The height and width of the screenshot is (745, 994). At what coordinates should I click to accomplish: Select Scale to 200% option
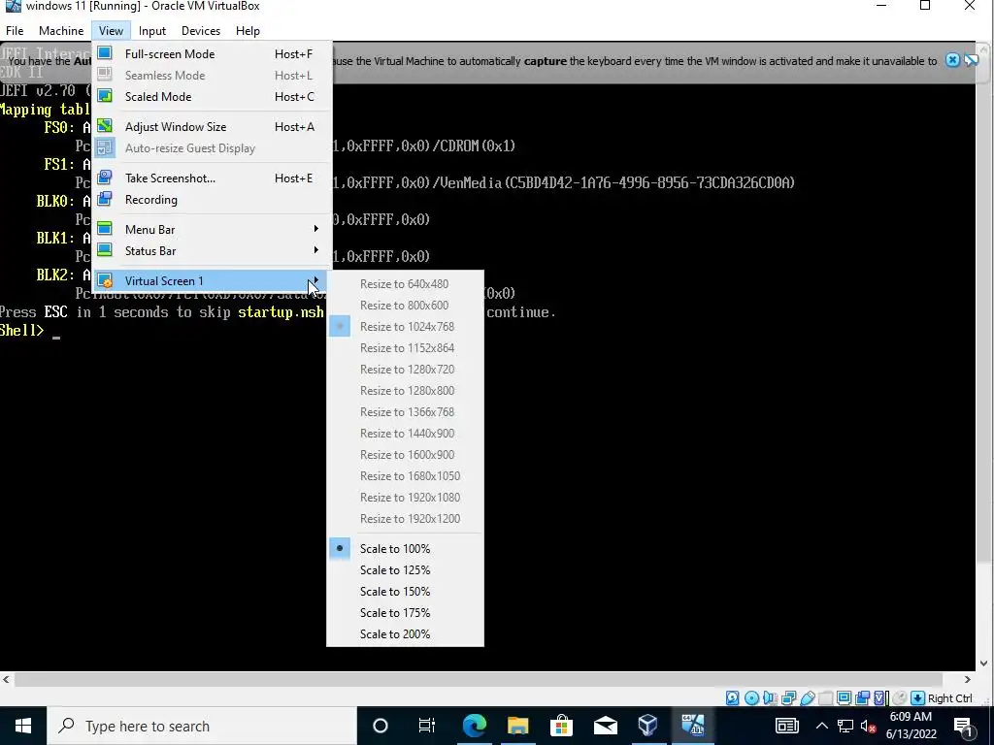(x=405, y=634)
